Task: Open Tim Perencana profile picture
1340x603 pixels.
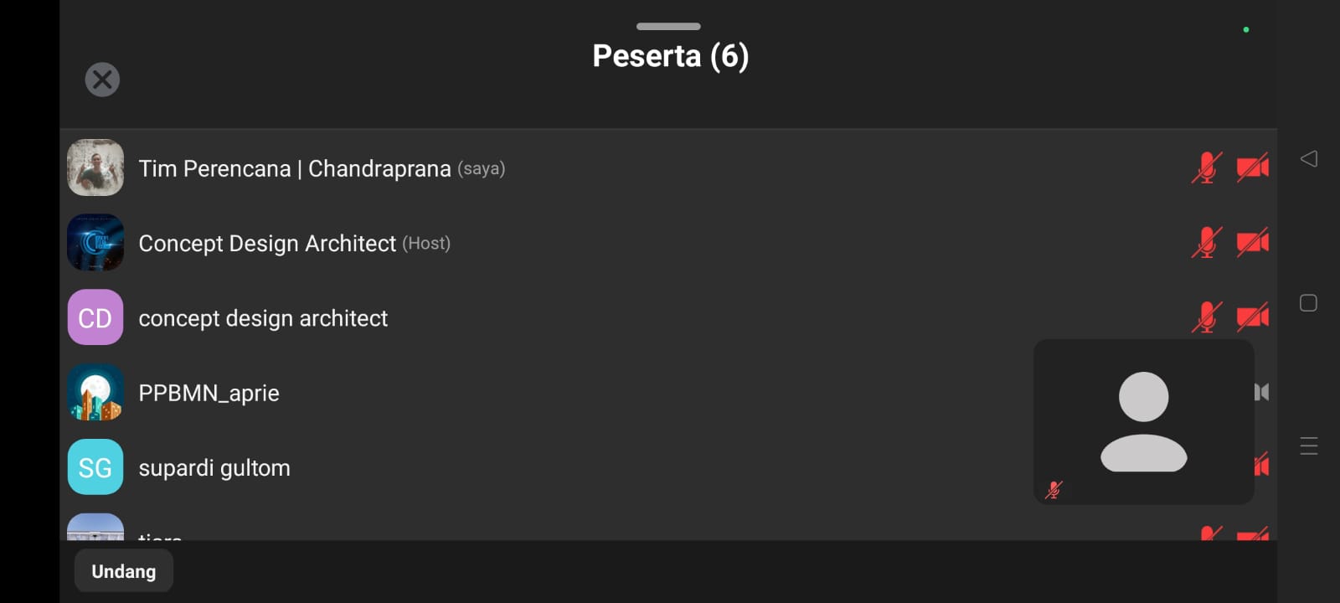Action: pyautogui.click(x=95, y=167)
